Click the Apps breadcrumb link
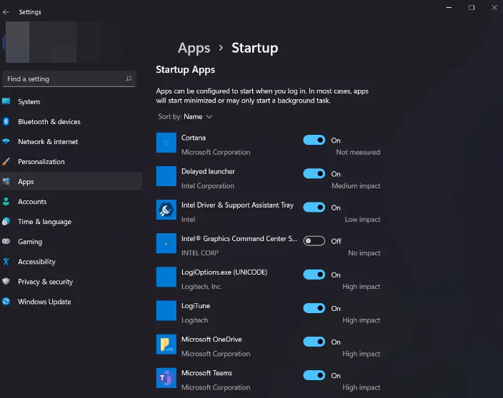 [x=194, y=48]
